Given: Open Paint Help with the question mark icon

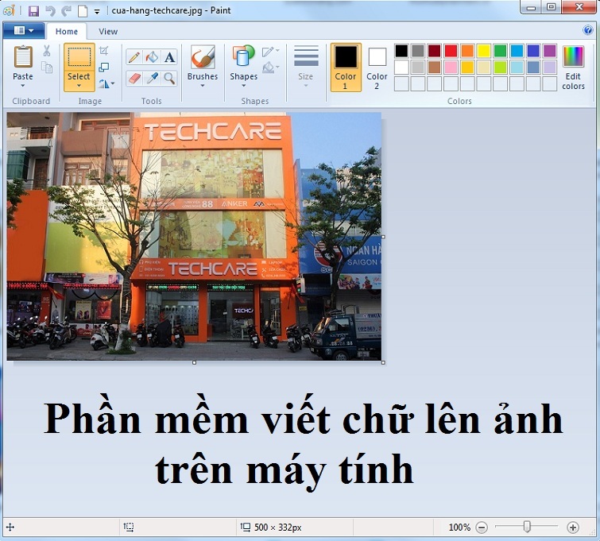Looking at the screenshot, I should point(588,30).
